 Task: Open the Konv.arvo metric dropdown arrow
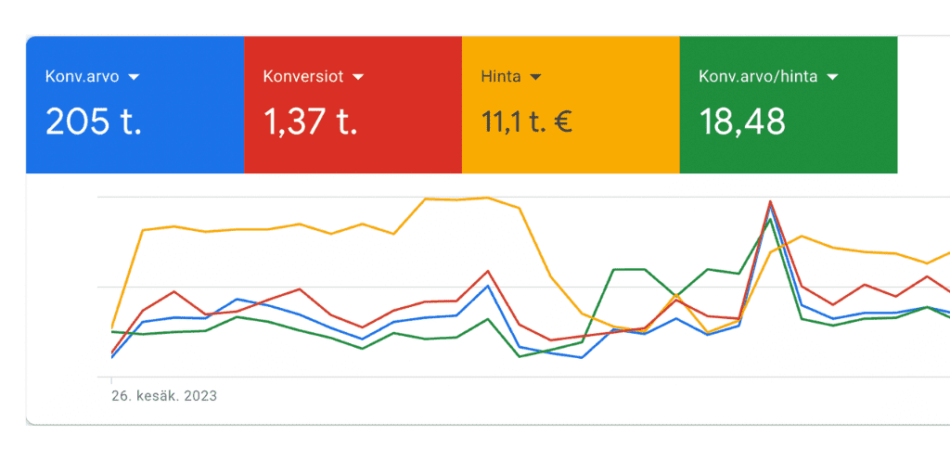click(134, 77)
